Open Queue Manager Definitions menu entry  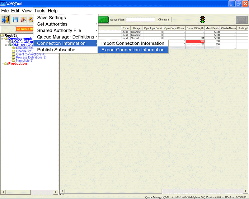coord(65,37)
